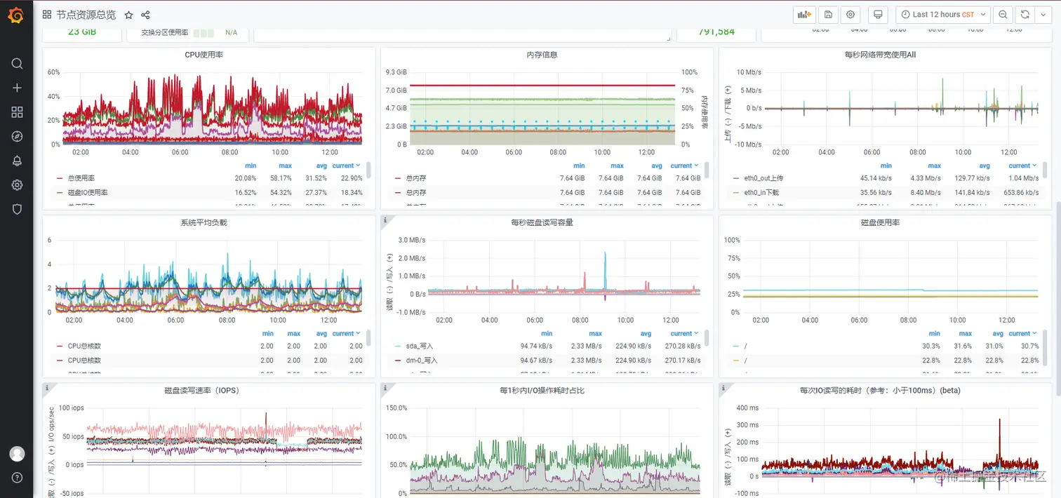Share the dashboard via share icon
Image resolution: width=1061 pixels, height=498 pixels.
145,15
